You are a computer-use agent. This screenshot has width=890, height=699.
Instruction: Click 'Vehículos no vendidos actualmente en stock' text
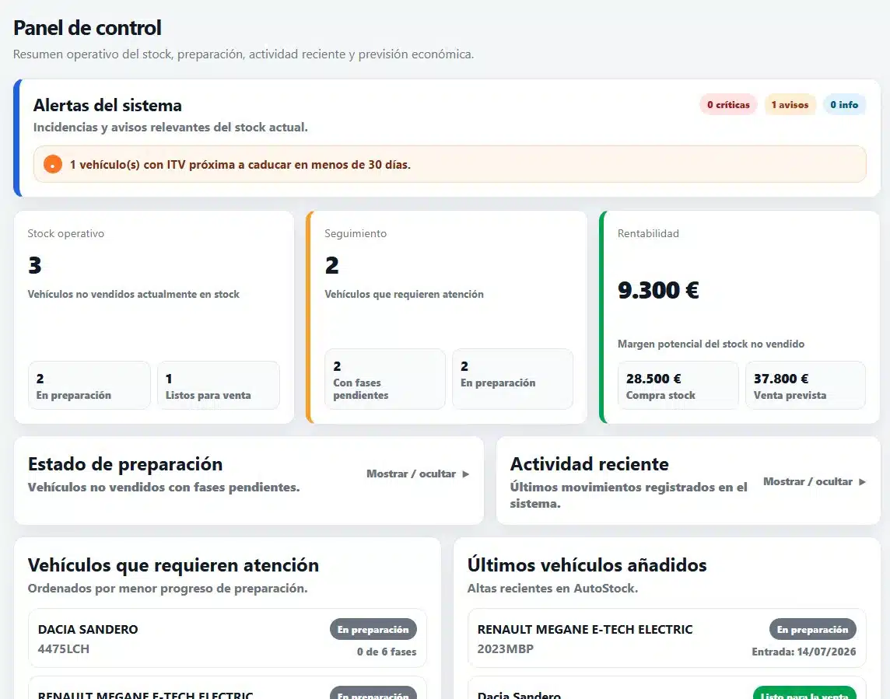133,294
